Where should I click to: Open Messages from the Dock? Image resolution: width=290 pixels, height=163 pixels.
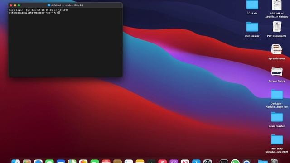point(49,161)
